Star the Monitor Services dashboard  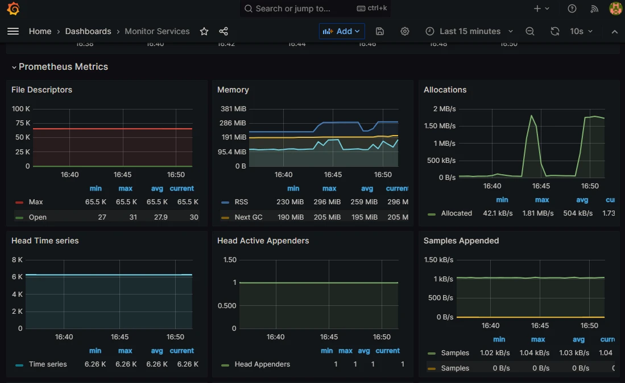[204, 31]
